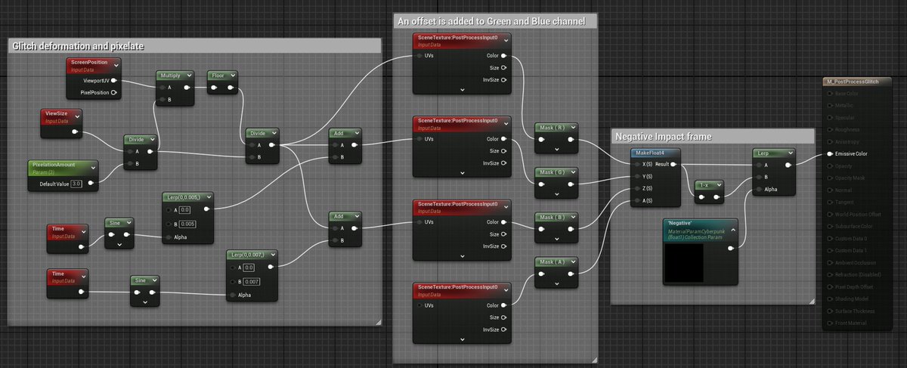This screenshot has height=368, width=907.
Task: Click Roughness pin on material output
Action: tap(830, 129)
